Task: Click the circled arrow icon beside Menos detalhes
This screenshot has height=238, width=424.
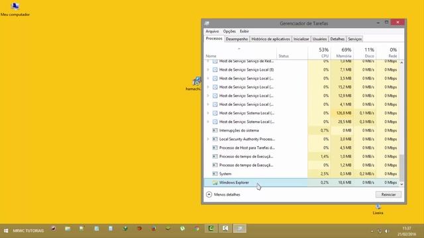Action: click(x=209, y=194)
